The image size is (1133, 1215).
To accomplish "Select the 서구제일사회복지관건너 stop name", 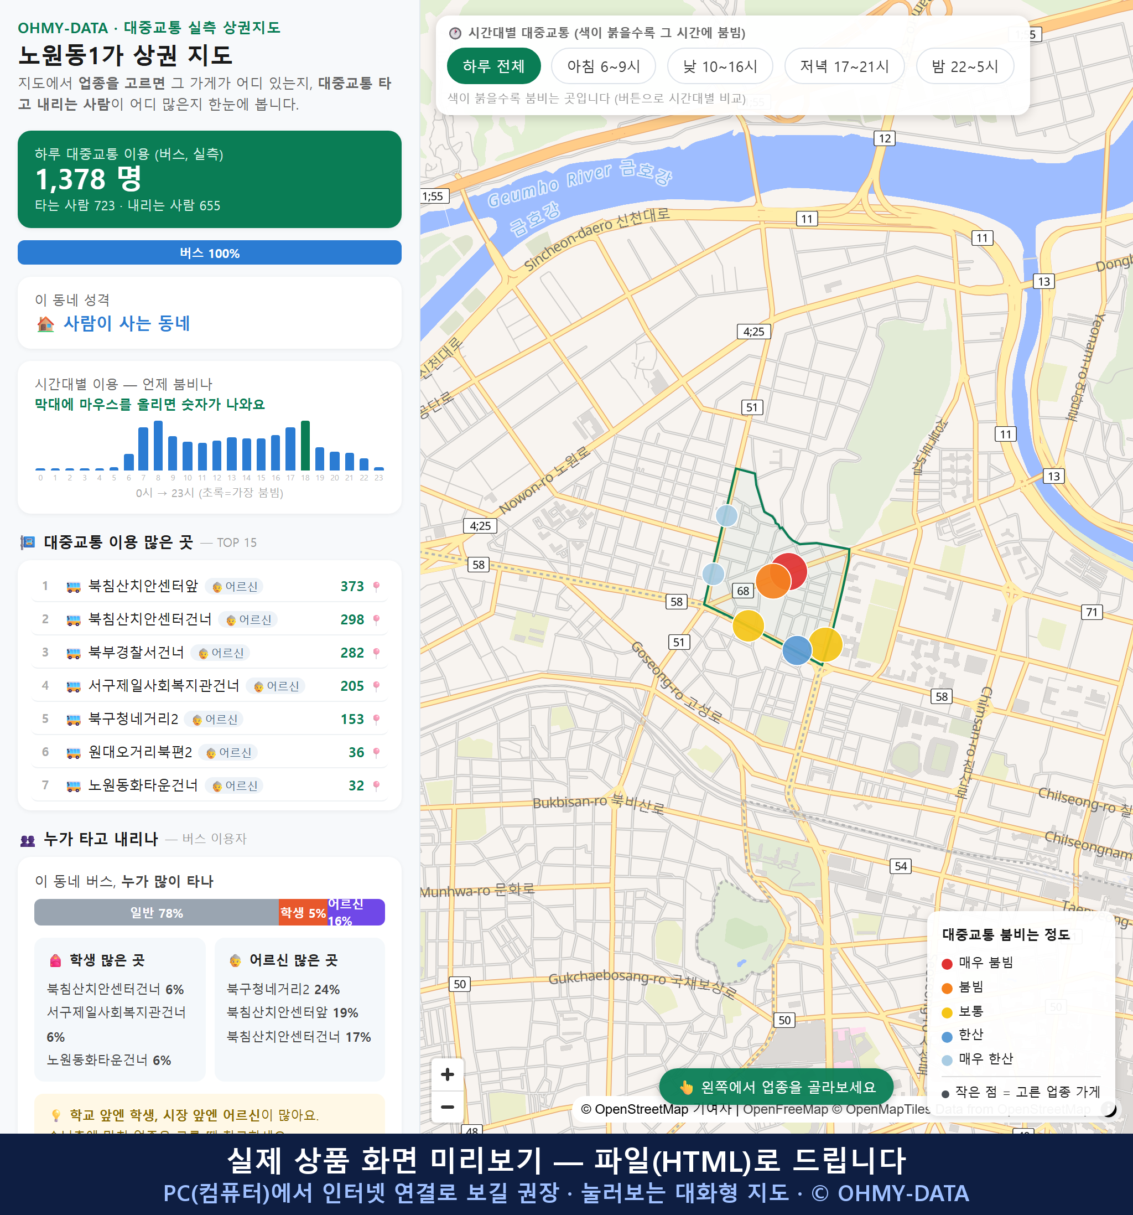I will click(x=164, y=686).
